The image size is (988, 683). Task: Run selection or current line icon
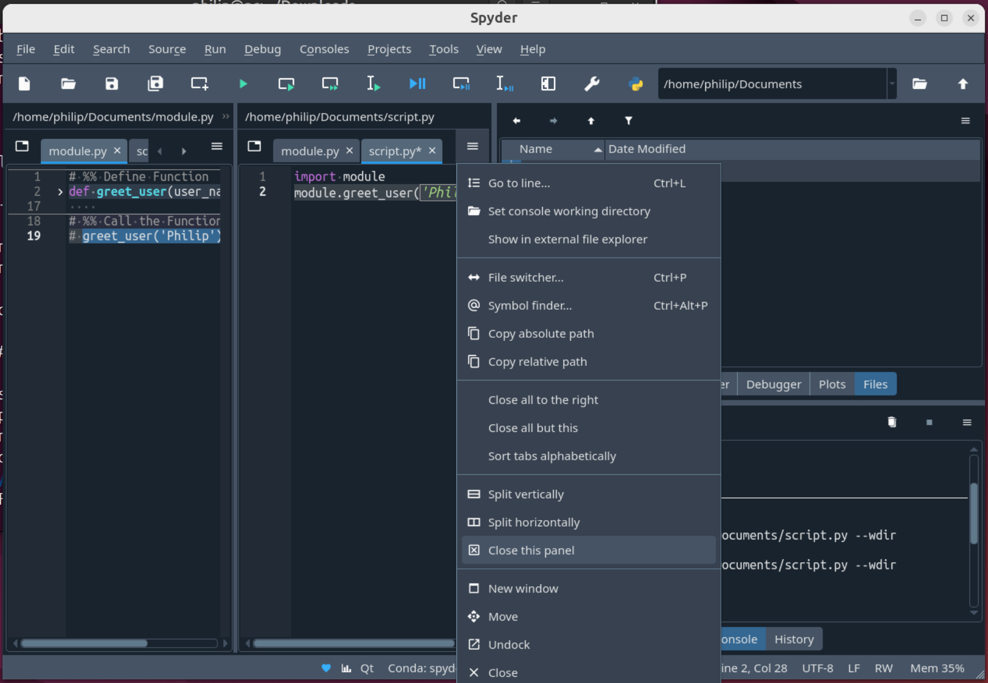point(373,84)
